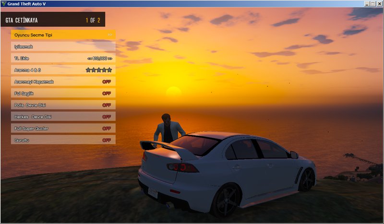The image size is (384, 224).
Task: Click the Gurultu label
Action: pos(22,140)
